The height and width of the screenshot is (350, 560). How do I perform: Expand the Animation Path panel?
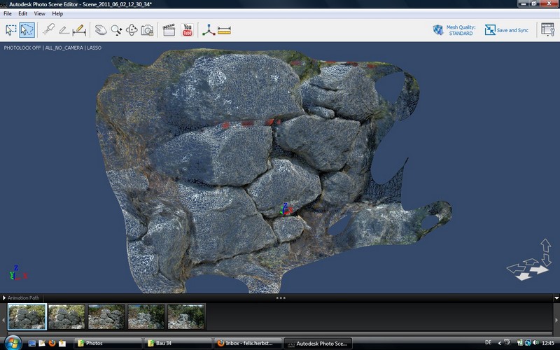[x=5, y=297]
